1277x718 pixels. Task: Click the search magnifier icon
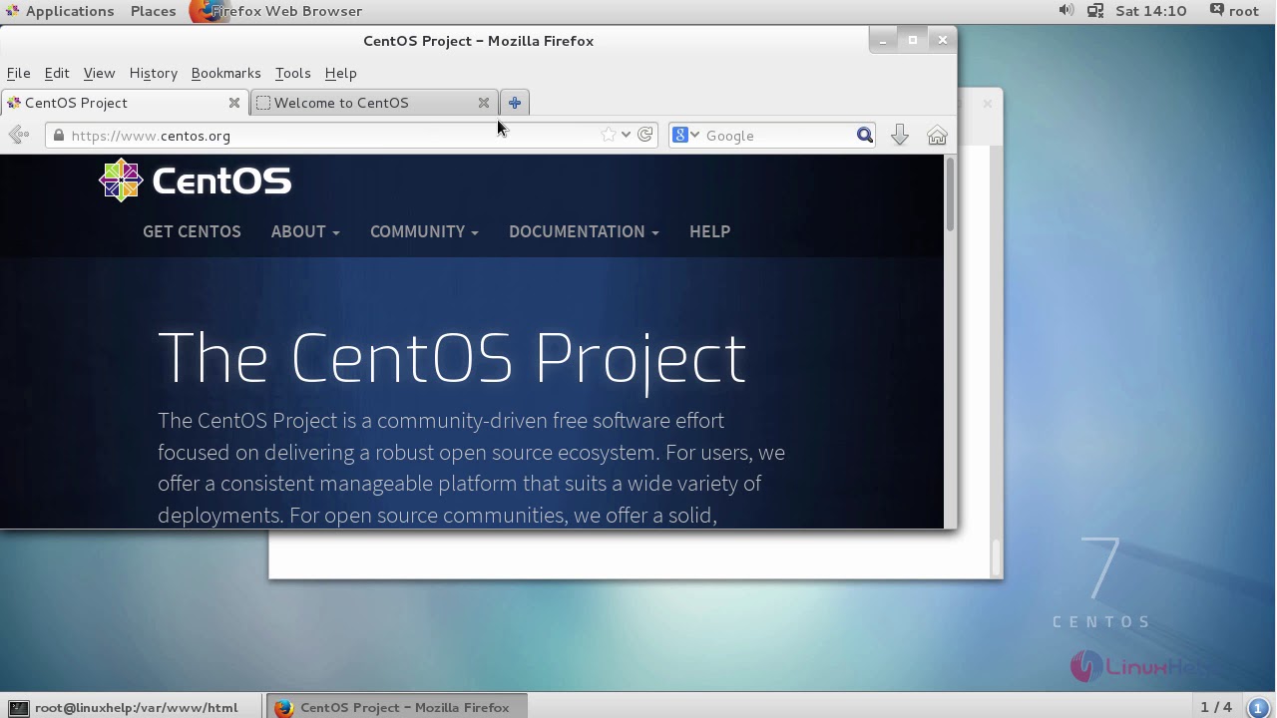865,135
